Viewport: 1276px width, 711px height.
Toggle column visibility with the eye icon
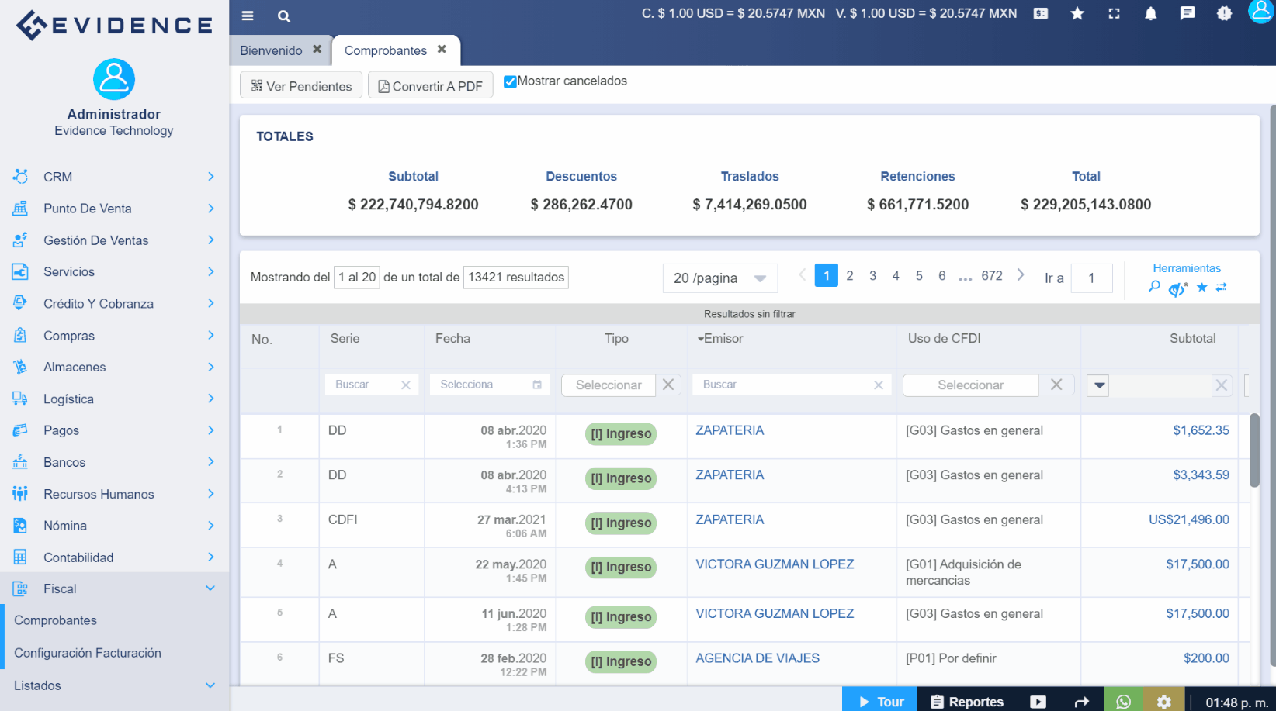1175,288
